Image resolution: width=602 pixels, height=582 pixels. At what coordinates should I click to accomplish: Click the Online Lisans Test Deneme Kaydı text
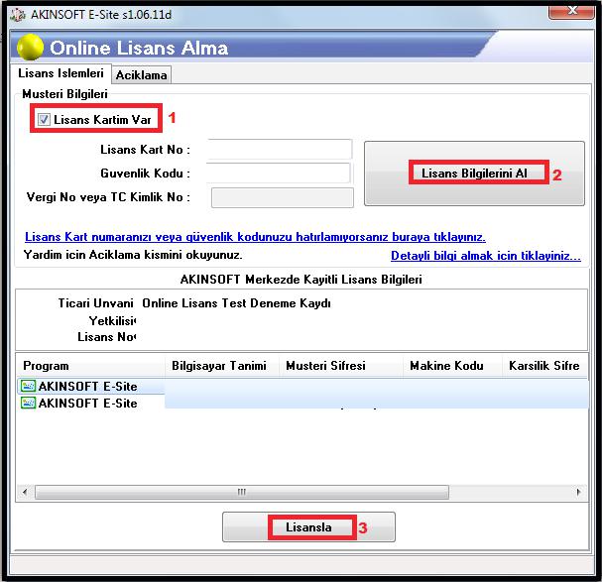tap(236, 303)
